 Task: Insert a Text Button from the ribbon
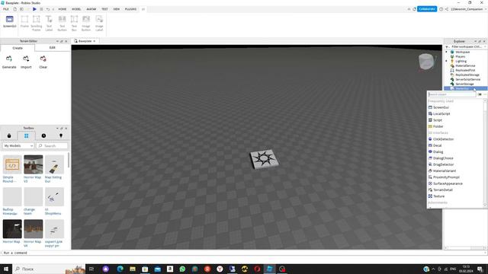pos(62,23)
